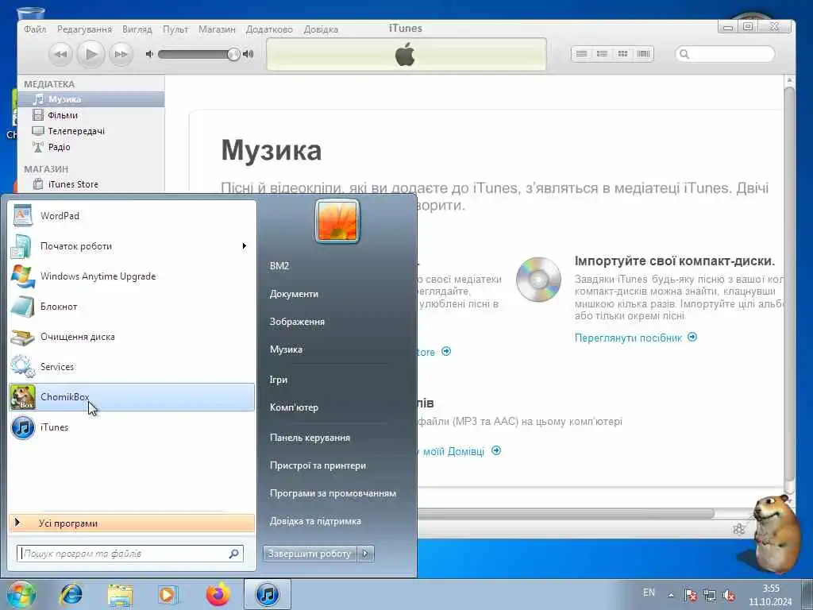Viewport: 813px width, 610px height.
Task: Click the muted volume tray icon
Action: [729, 595]
